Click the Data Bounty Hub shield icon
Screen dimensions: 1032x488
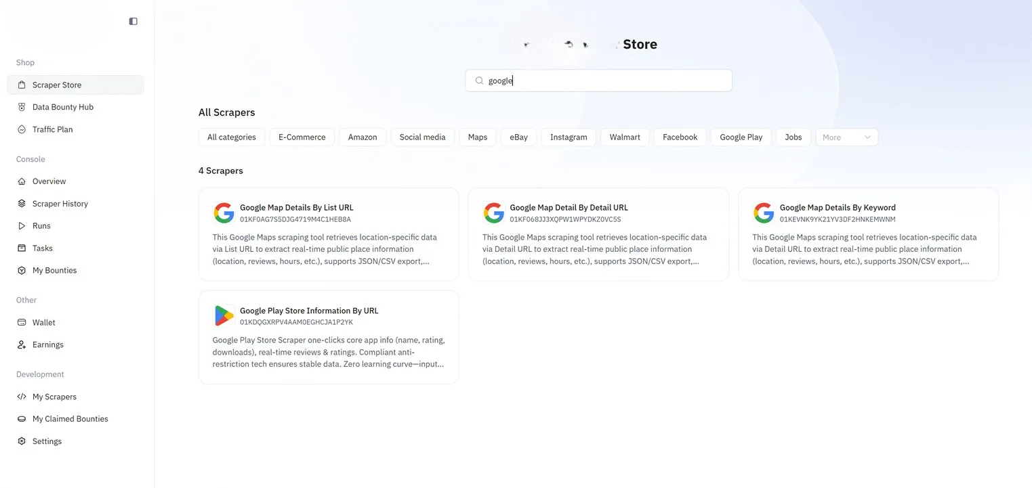click(x=22, y=107)
